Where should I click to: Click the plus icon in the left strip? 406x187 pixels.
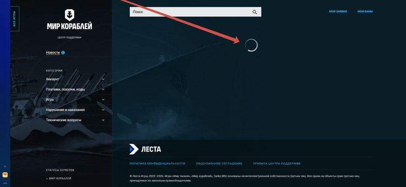[5, 167]
